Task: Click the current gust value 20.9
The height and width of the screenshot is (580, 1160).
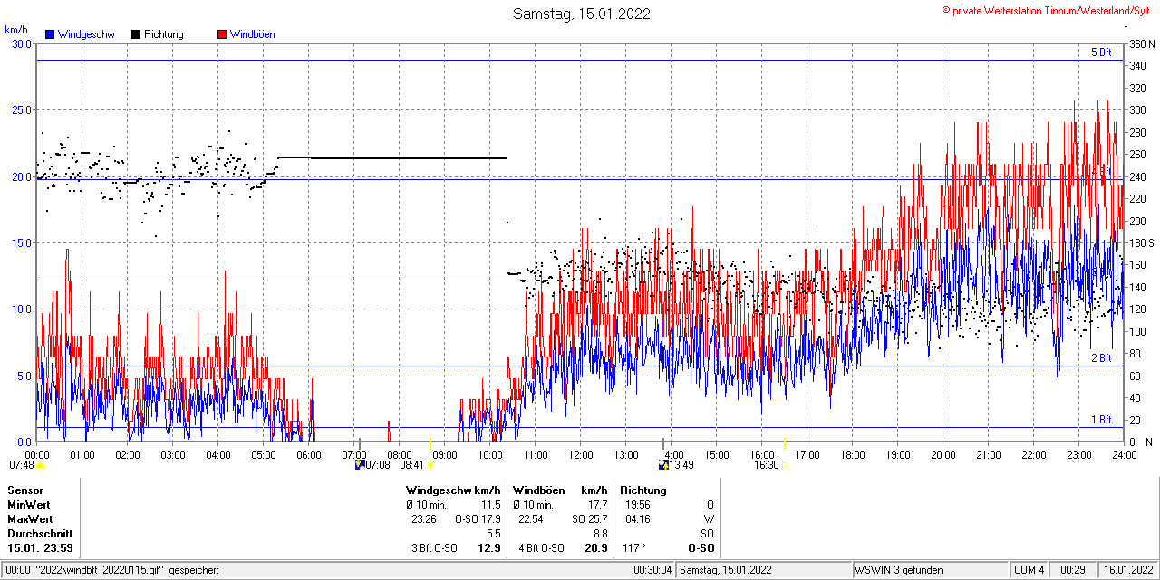Action: point(596,548)
